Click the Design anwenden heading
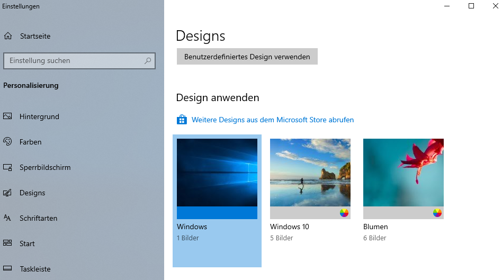The width and height of the screenshot is (502, 280). 218,97
